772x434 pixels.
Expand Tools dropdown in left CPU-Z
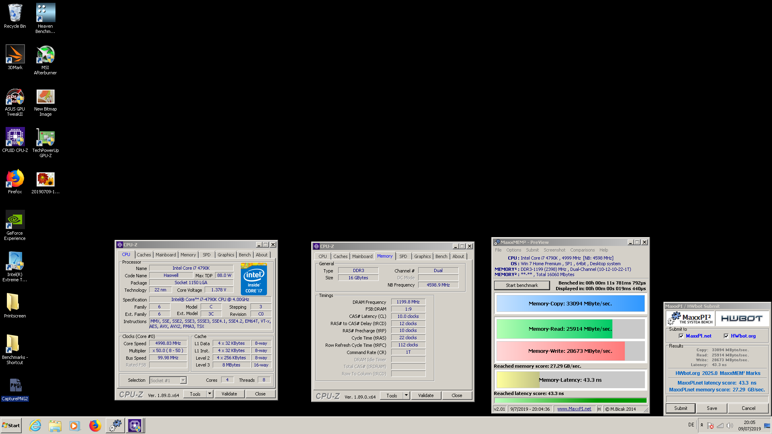click(x=209, y=394)
